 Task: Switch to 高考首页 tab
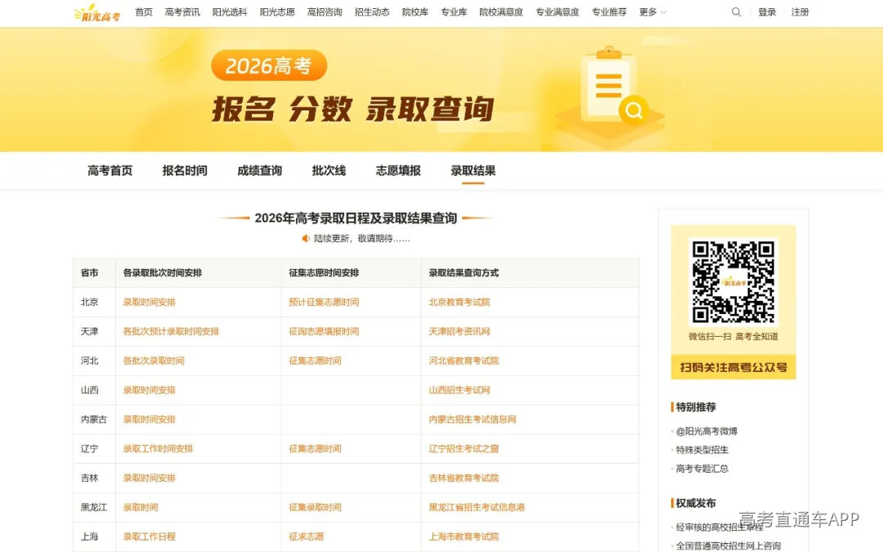click(x=110, y=170)
